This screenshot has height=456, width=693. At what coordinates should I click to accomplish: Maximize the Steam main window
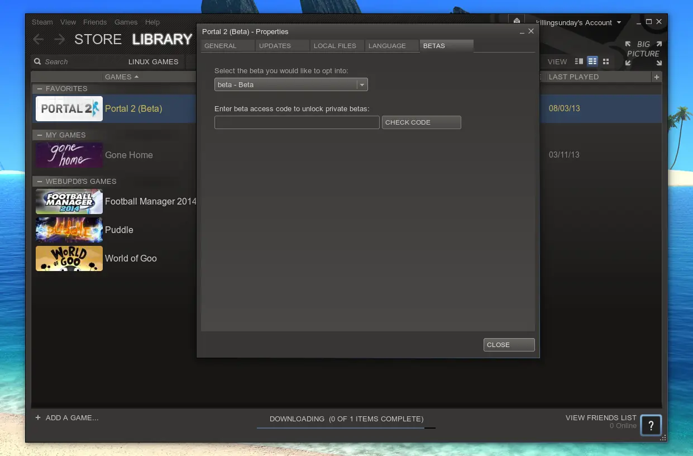click(x=649, y=22)
